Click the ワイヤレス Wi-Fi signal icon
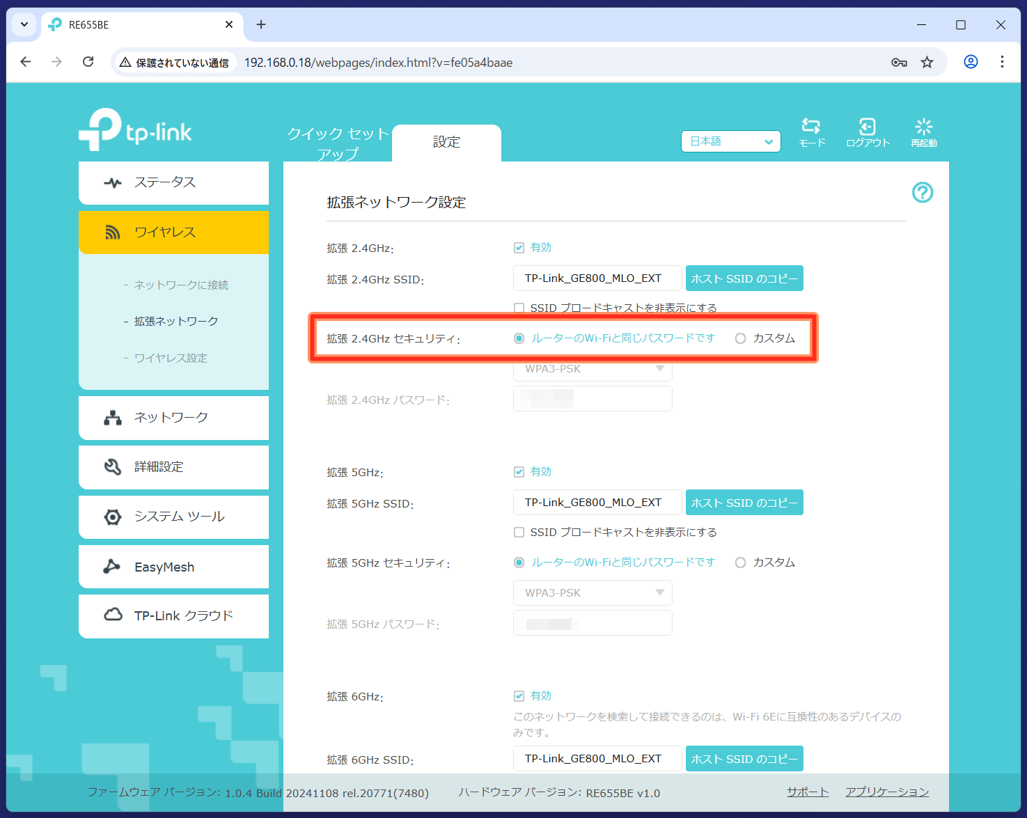The image size is (1027, 818). click(x=113, y=233)
